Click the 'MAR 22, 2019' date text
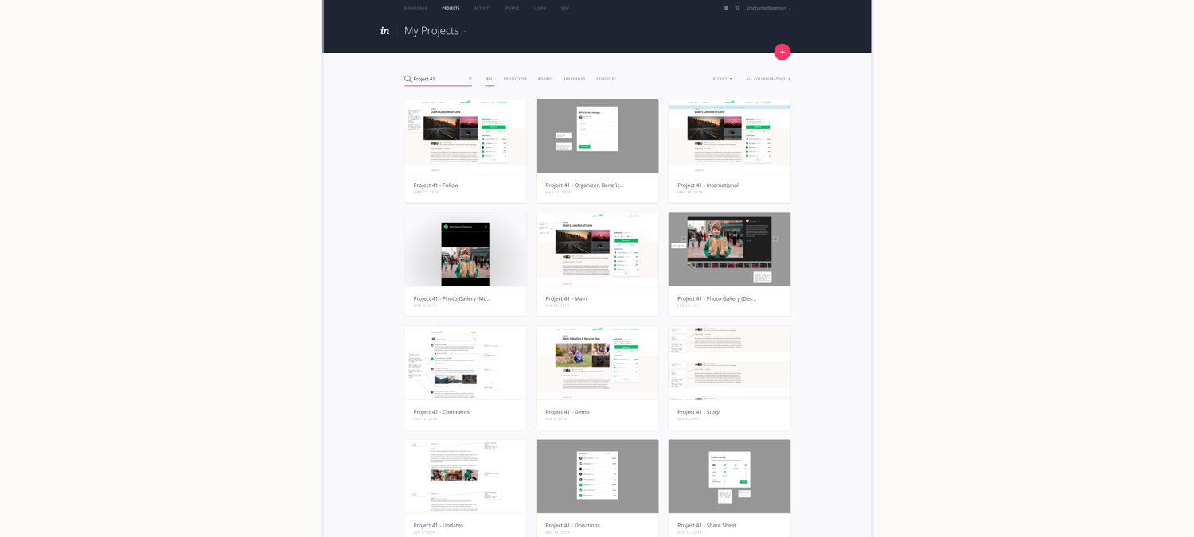The image size is (1194, 537). coord(426,193)
